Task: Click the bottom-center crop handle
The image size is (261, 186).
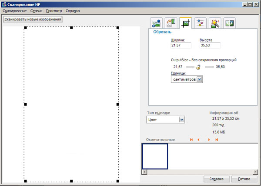Action: click(71, 181)
